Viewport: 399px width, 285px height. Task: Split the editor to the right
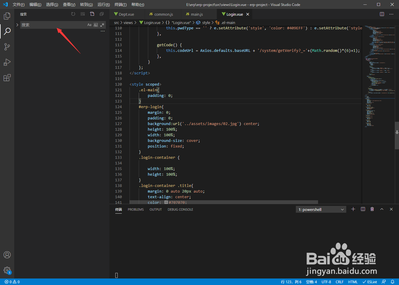382,14
